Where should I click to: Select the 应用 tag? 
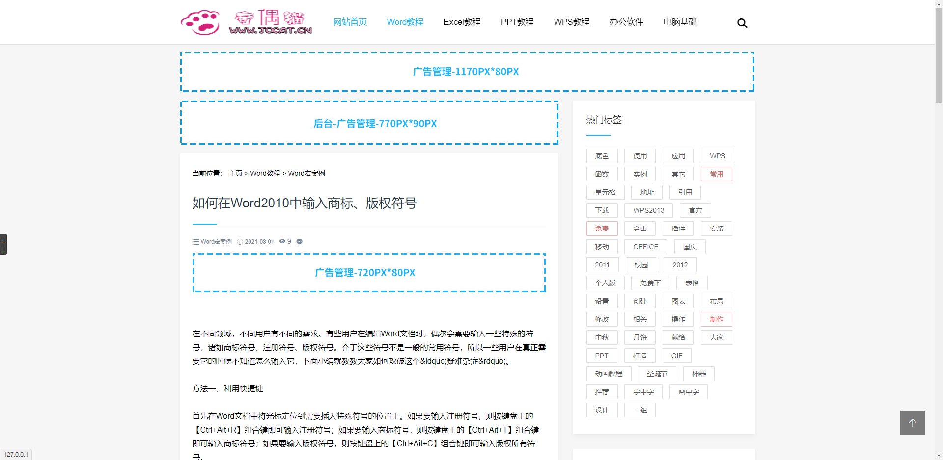click(678, 156)
